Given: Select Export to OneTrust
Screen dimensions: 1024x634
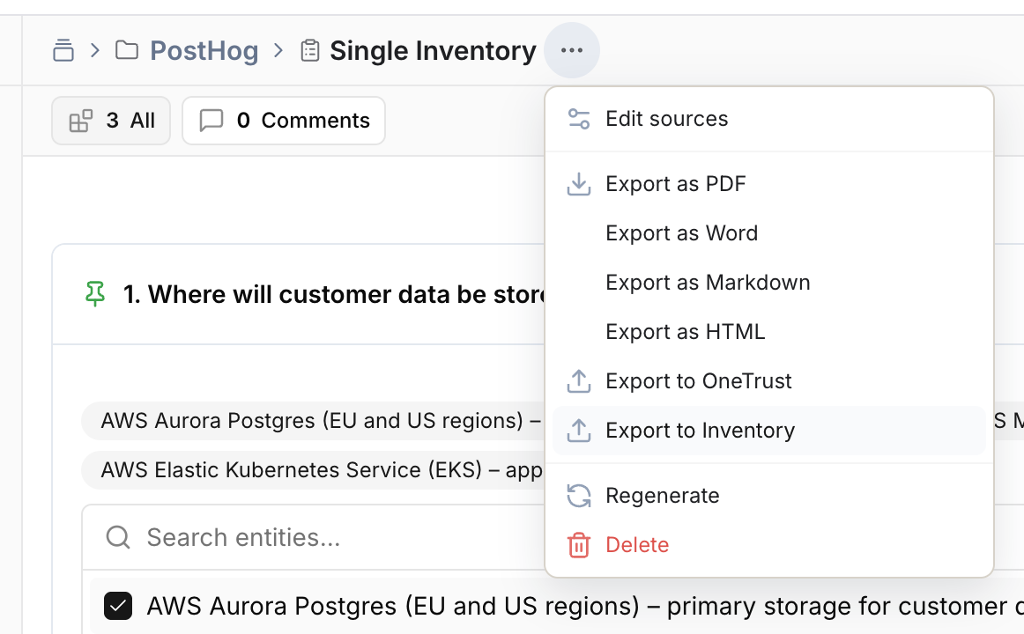Looking at the screenshot, I should [769, 381].
